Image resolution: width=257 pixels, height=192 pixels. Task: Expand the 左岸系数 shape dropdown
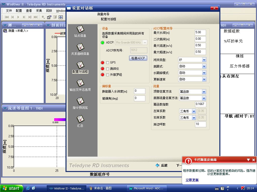point(194,111)
